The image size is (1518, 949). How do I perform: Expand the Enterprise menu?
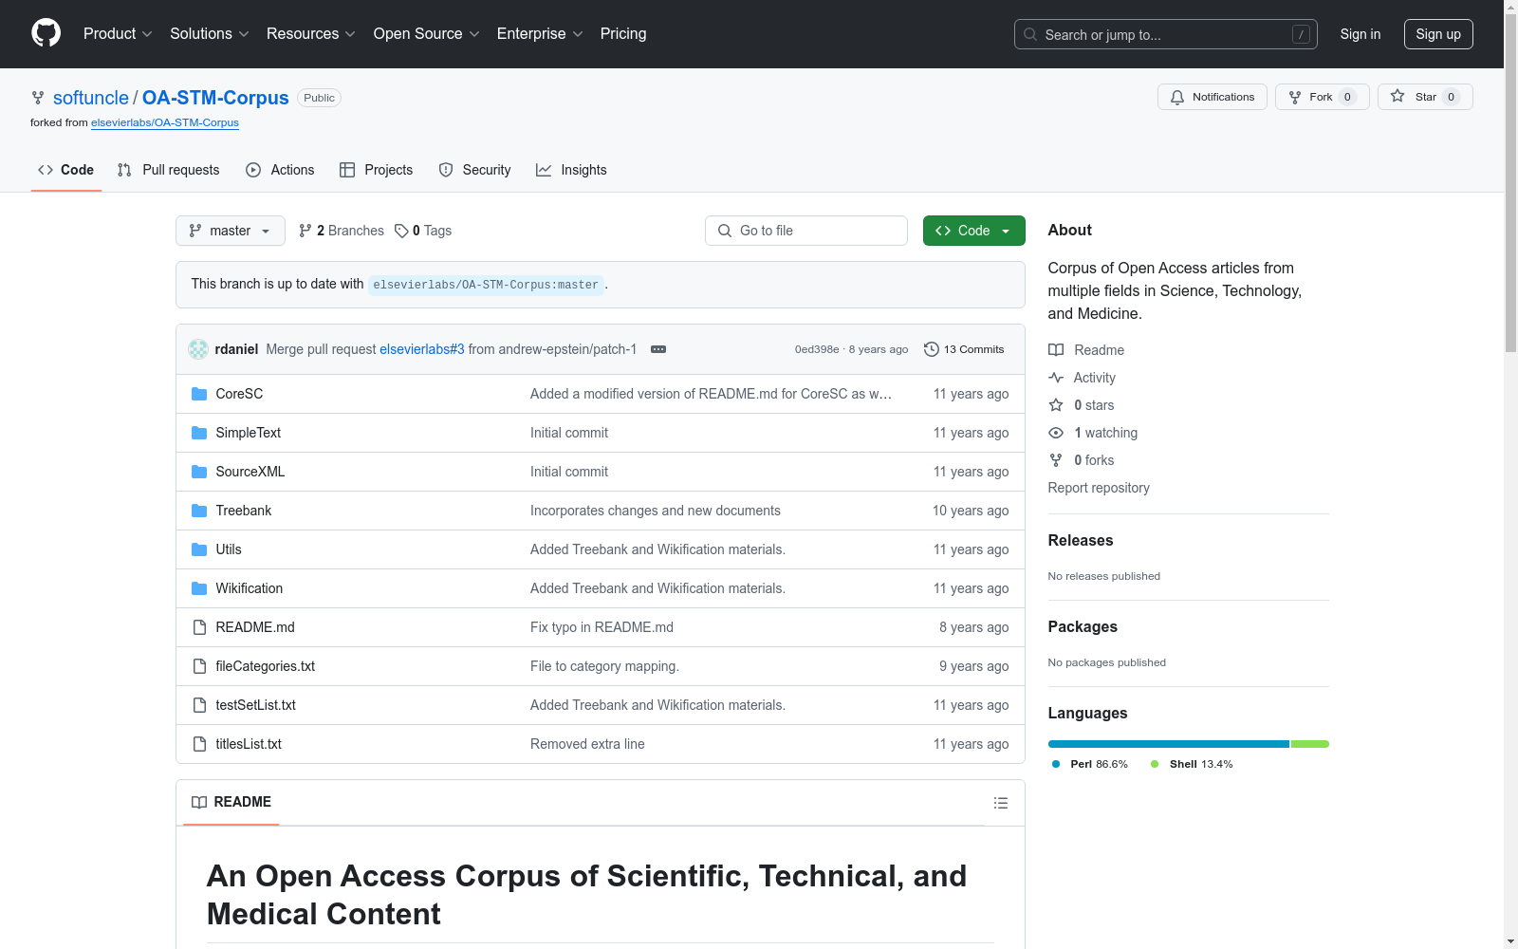[540, 33]
